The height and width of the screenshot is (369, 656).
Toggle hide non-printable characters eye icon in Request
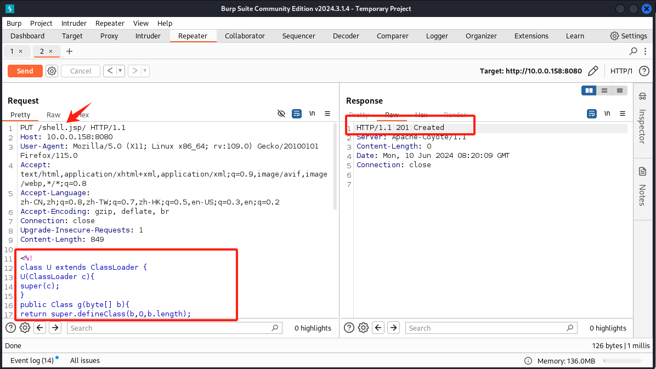pyautogui.click(x=281, y=114)
